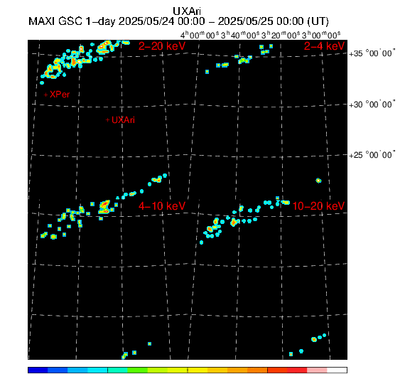
Task: Select the 2-20 keV panel label
Action: tap(162, 46)
